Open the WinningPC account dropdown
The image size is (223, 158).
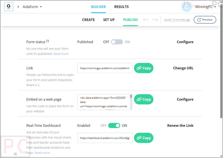click(x=206, y=7)
